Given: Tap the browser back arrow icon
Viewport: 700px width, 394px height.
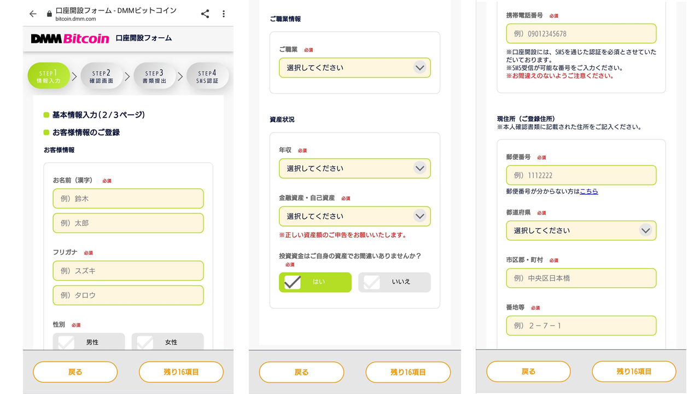Looking at the screenshot, I should click(x=33, y=14).
